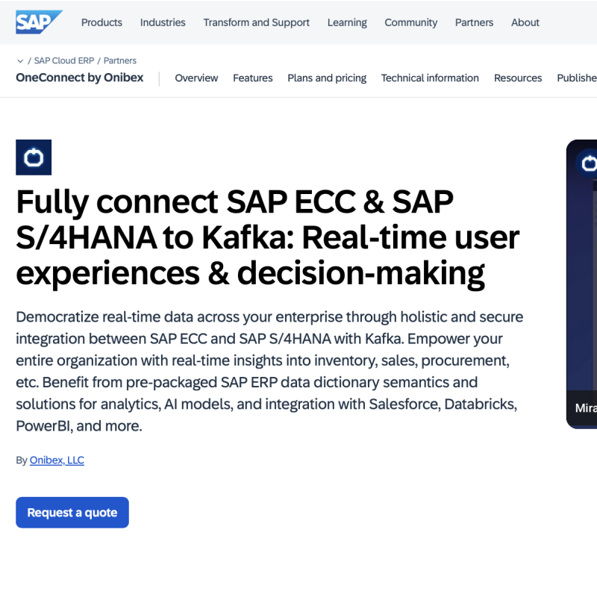Open the Community menu
Screen dimensions: 597x597
[410, 22]
